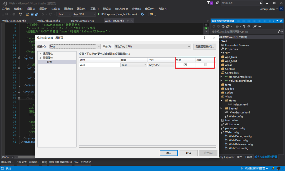Open the File (文件) menu
285x171 pixels.
click(x=6, y=9)
